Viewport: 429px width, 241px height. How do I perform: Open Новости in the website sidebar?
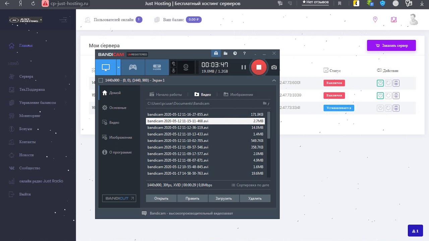[x=26, y=155]
